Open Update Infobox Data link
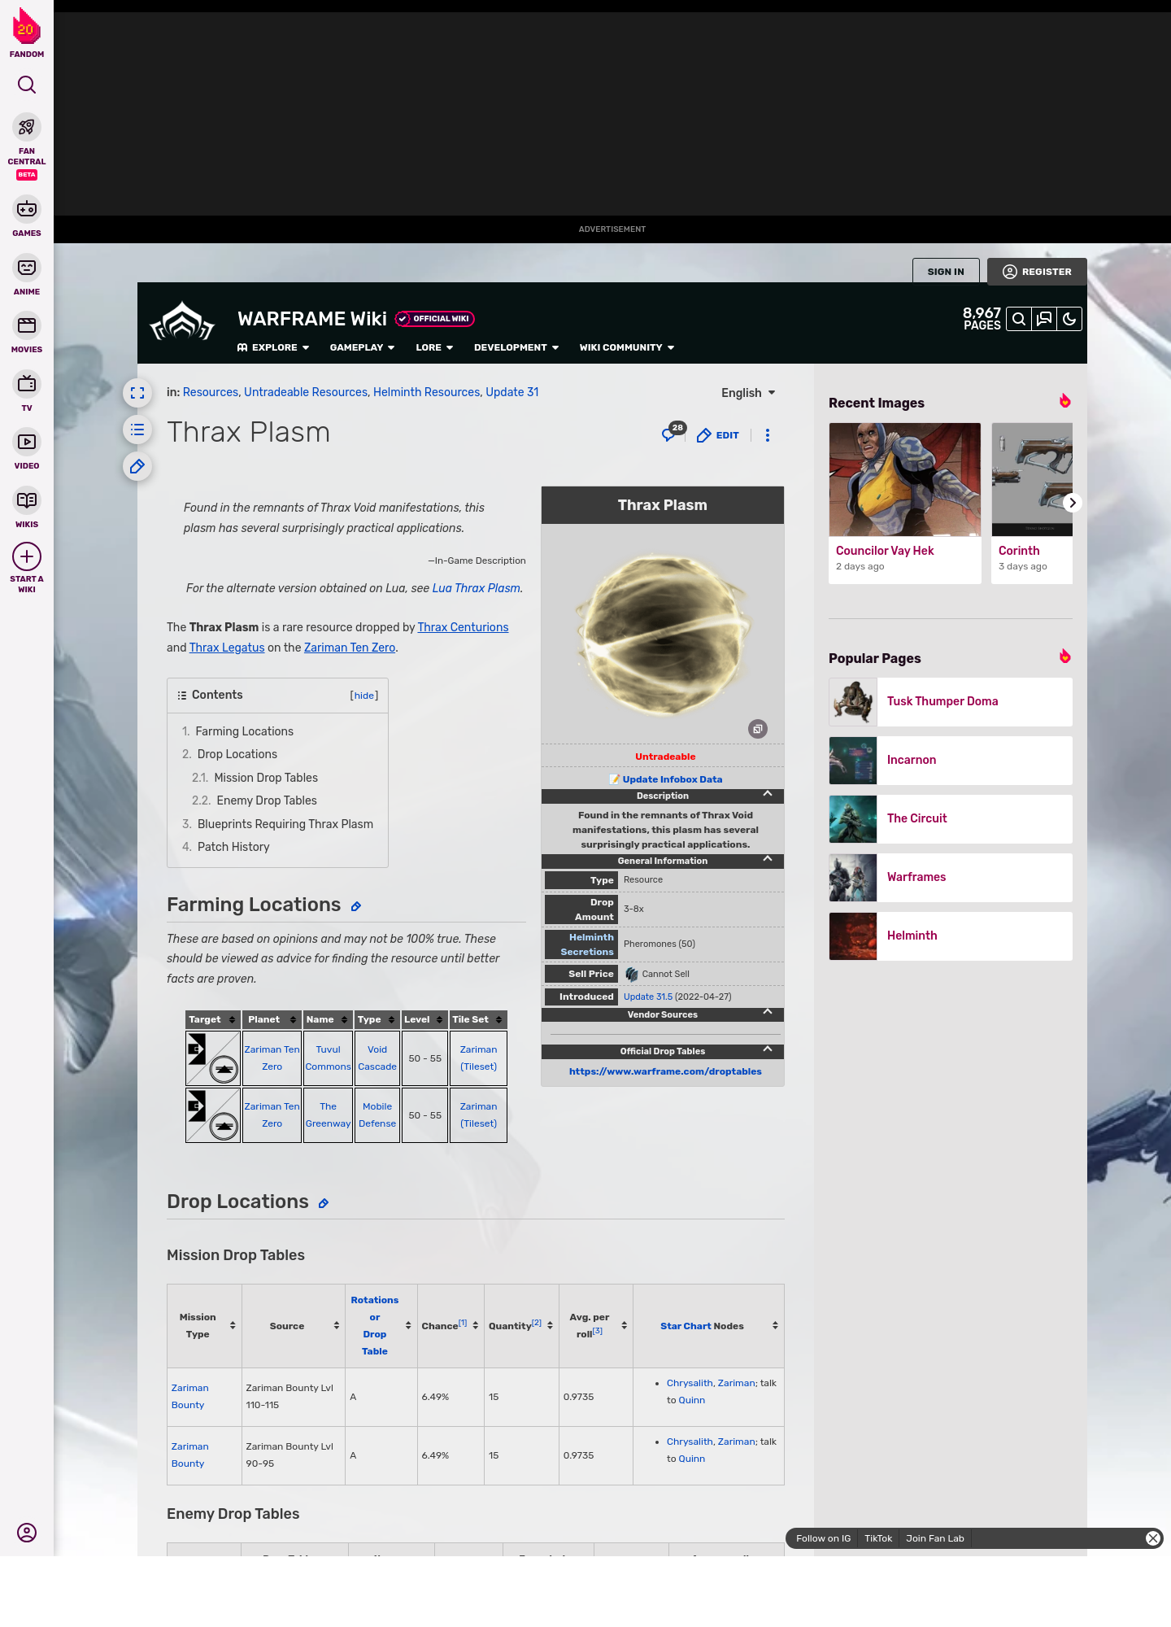Screen dimensions: 1171x1627 point(673,779)
